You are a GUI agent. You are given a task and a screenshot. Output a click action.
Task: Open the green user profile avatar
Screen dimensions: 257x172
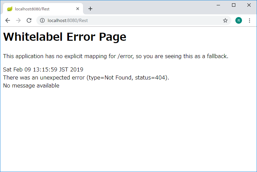238,20
